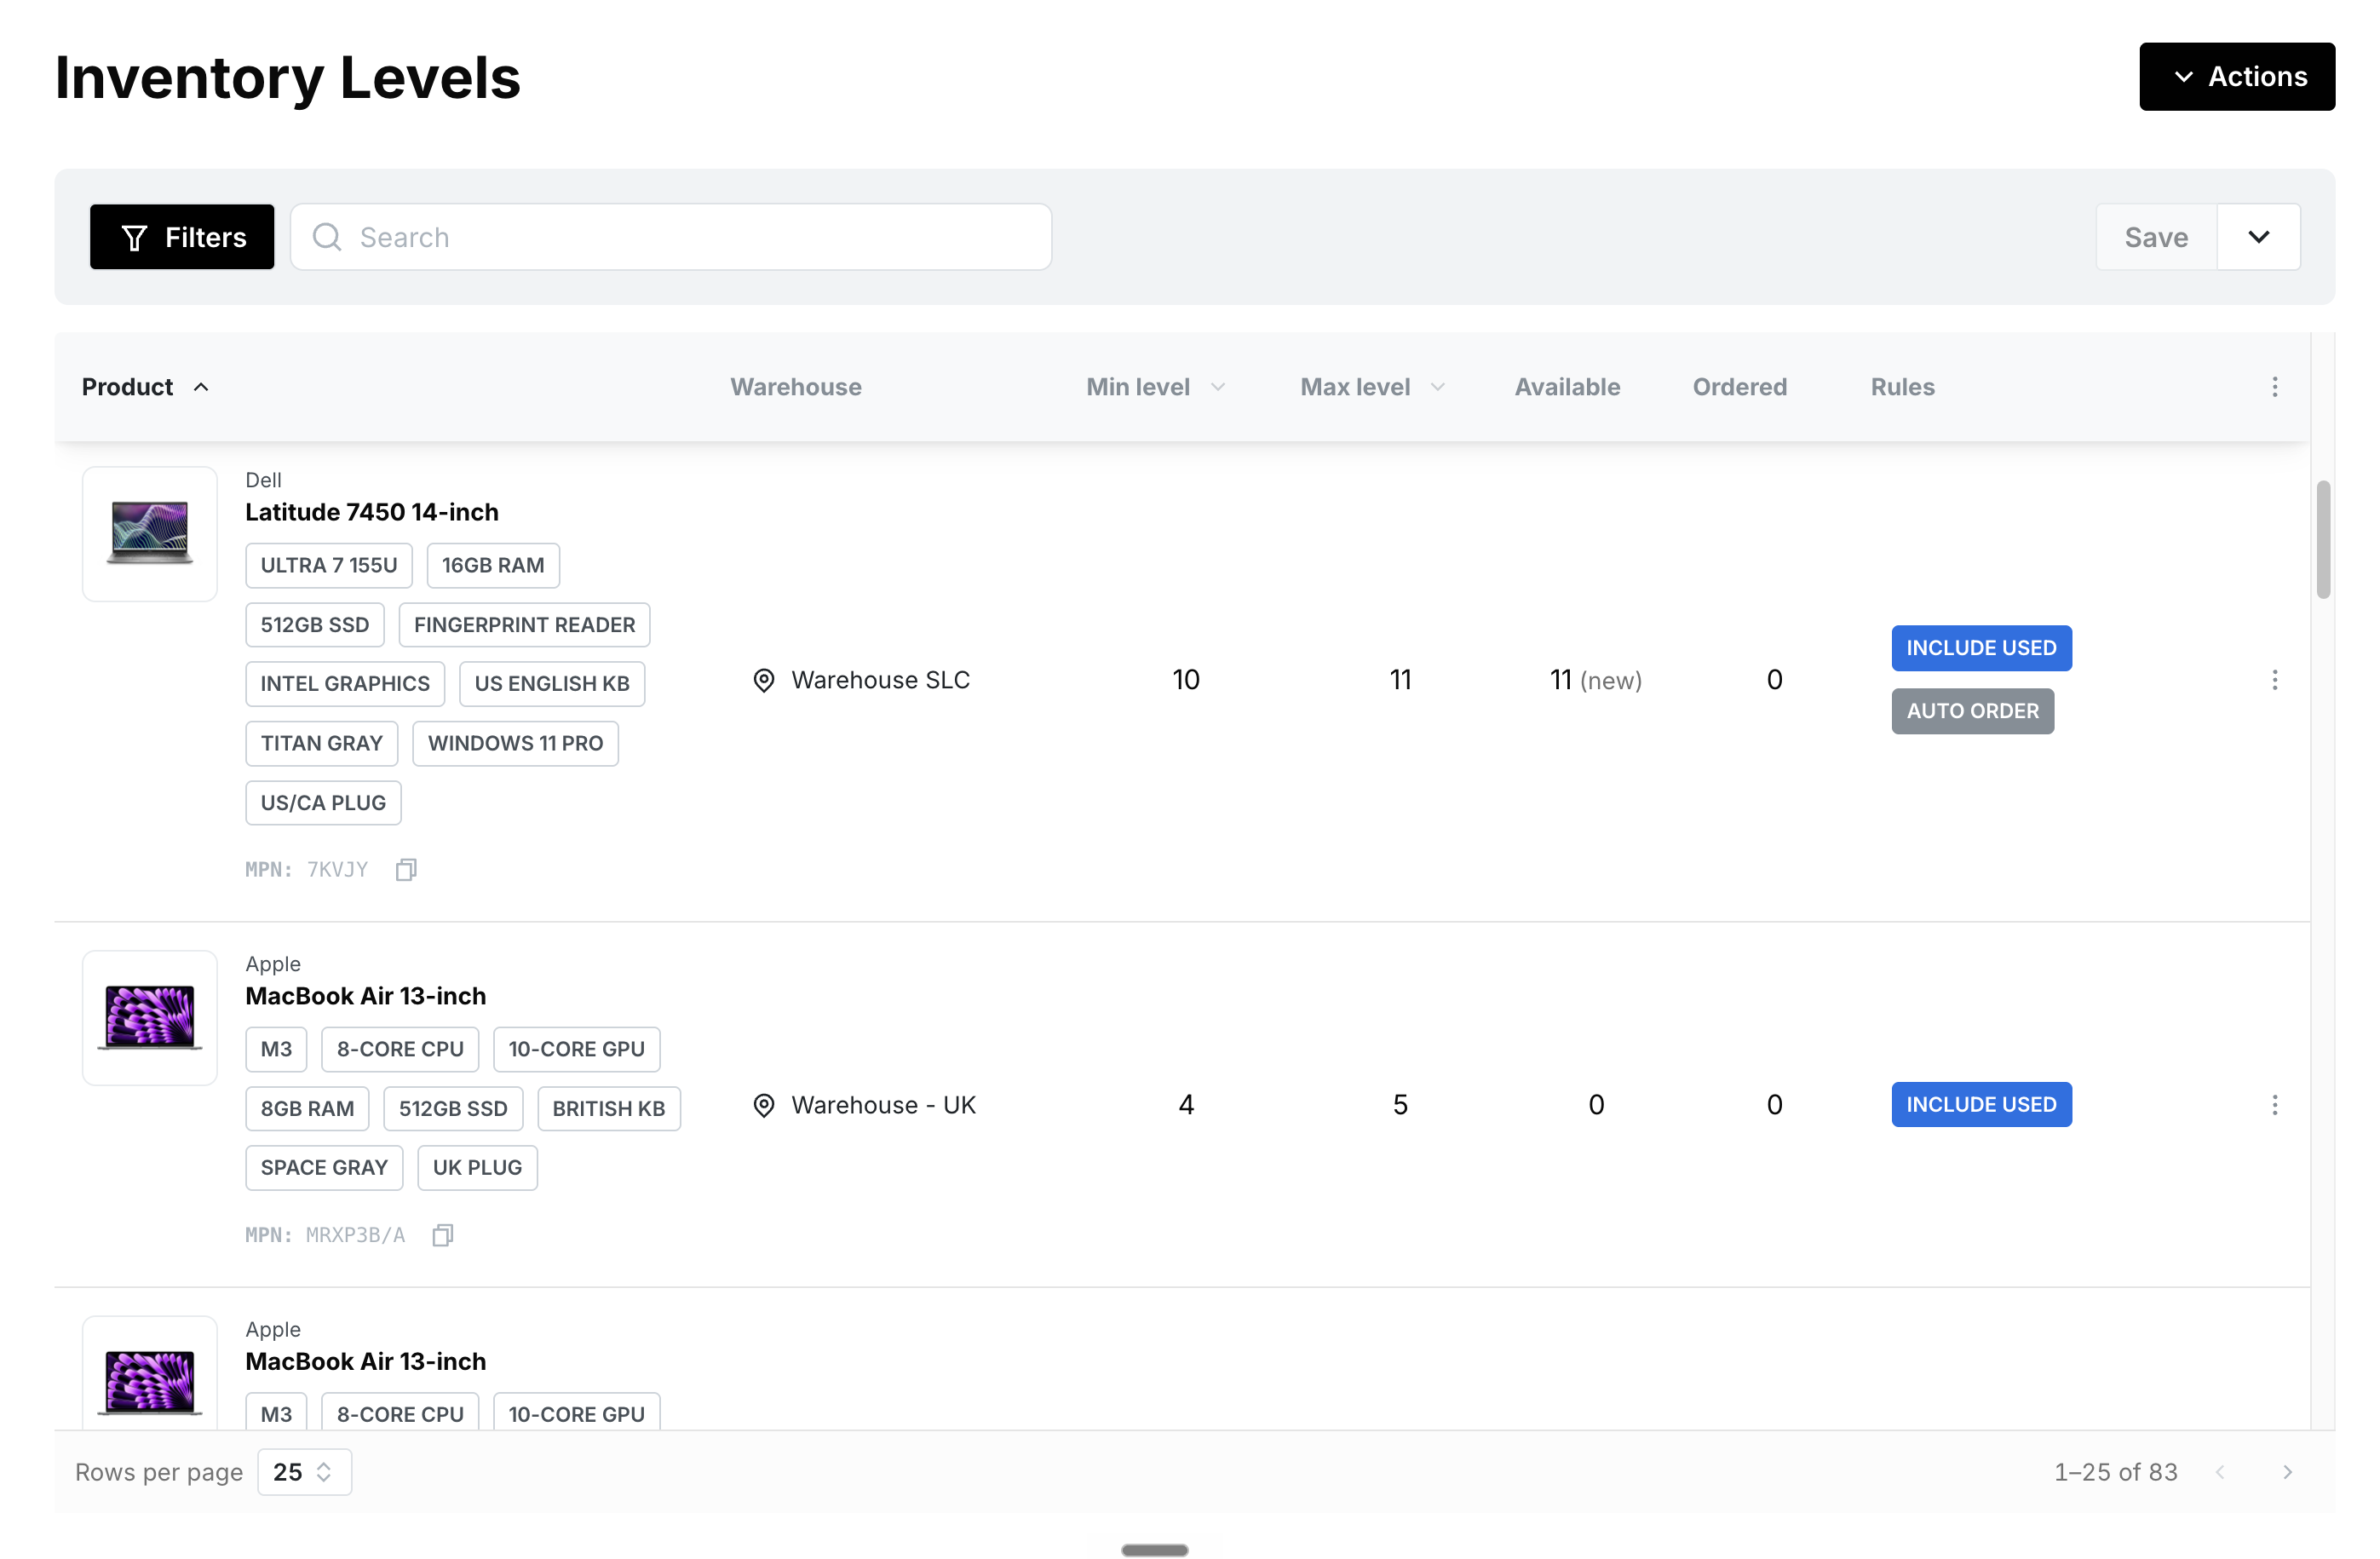The width and height of the screenshot is (2380, 1559).
Task: Click the 1–25 of 83 page indicator
Action: click(2116, 1472)
